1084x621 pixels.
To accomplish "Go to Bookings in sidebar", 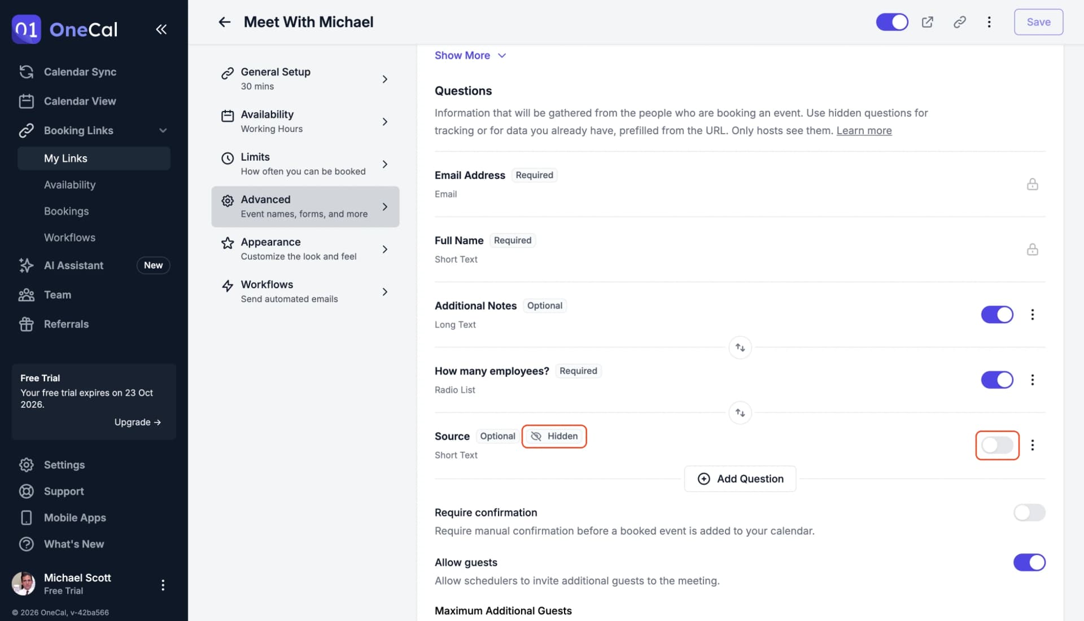I will point(66,212).
